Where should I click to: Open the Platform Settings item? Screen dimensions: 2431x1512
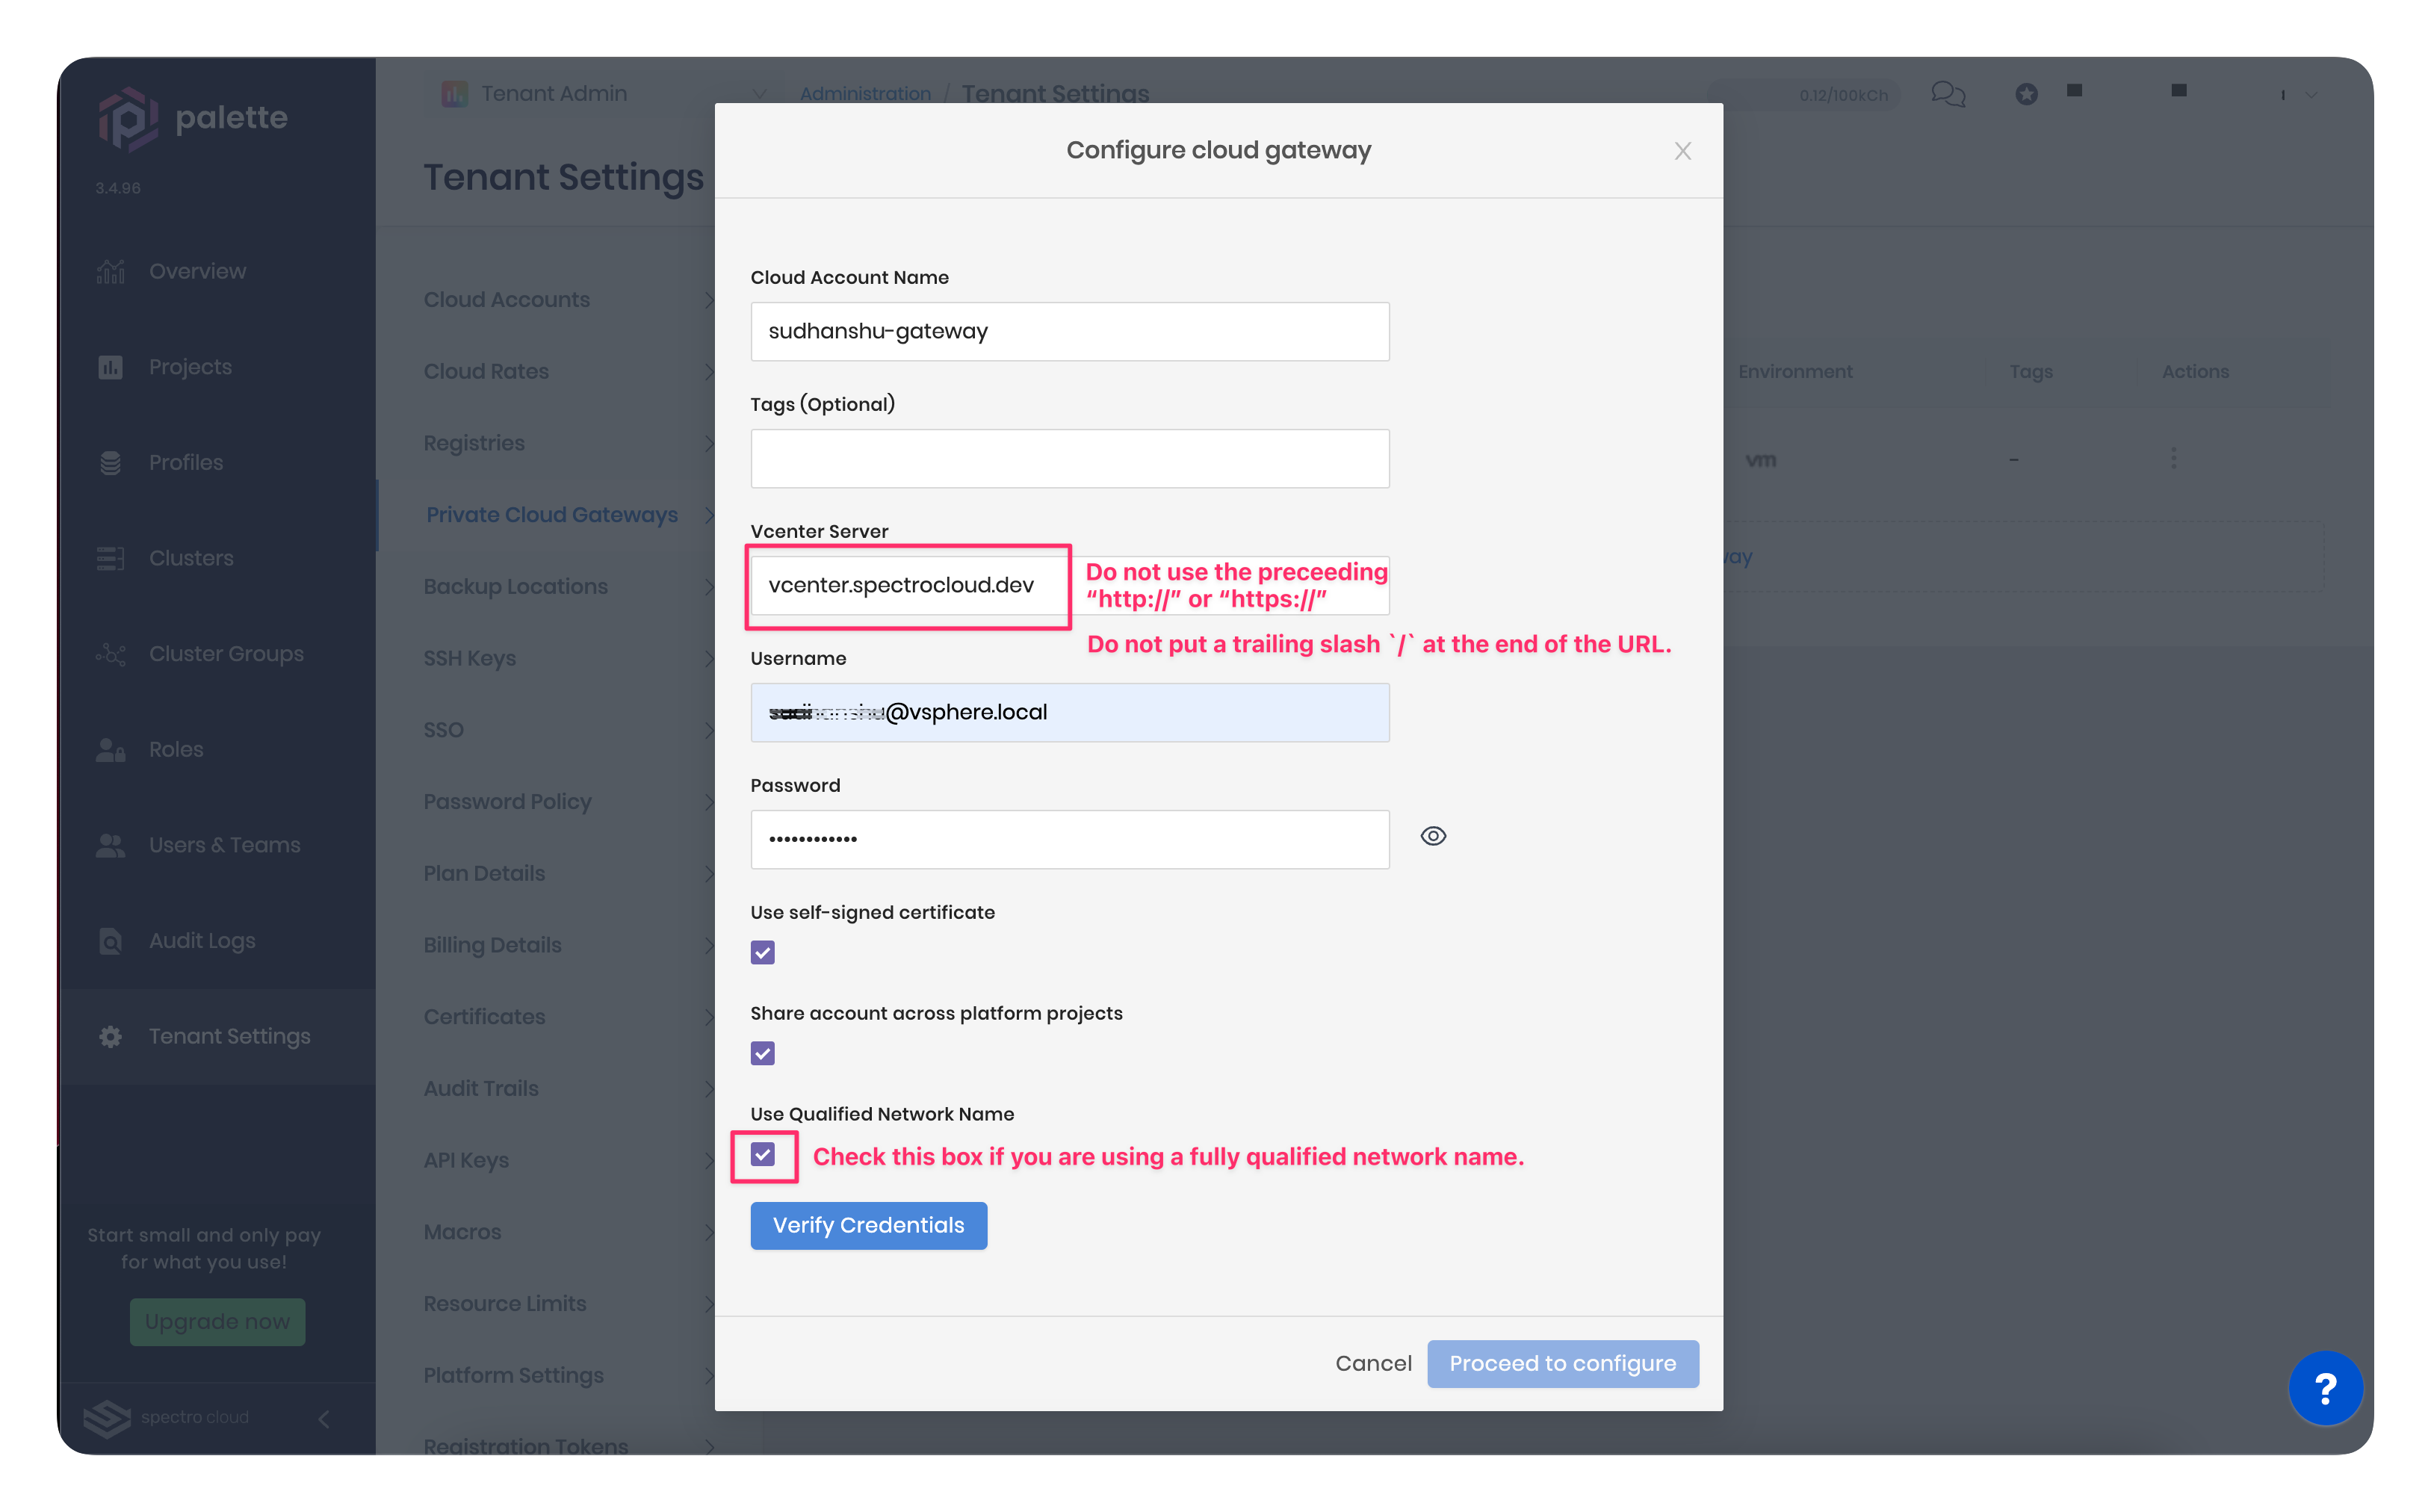click(513, 1375)
